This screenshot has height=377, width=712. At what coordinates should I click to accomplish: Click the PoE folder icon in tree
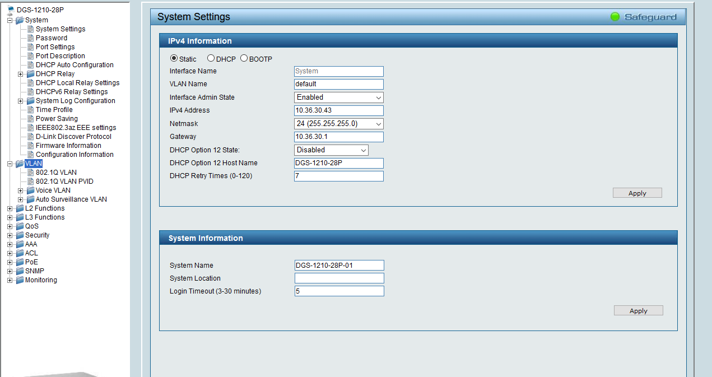click(20, 262)
